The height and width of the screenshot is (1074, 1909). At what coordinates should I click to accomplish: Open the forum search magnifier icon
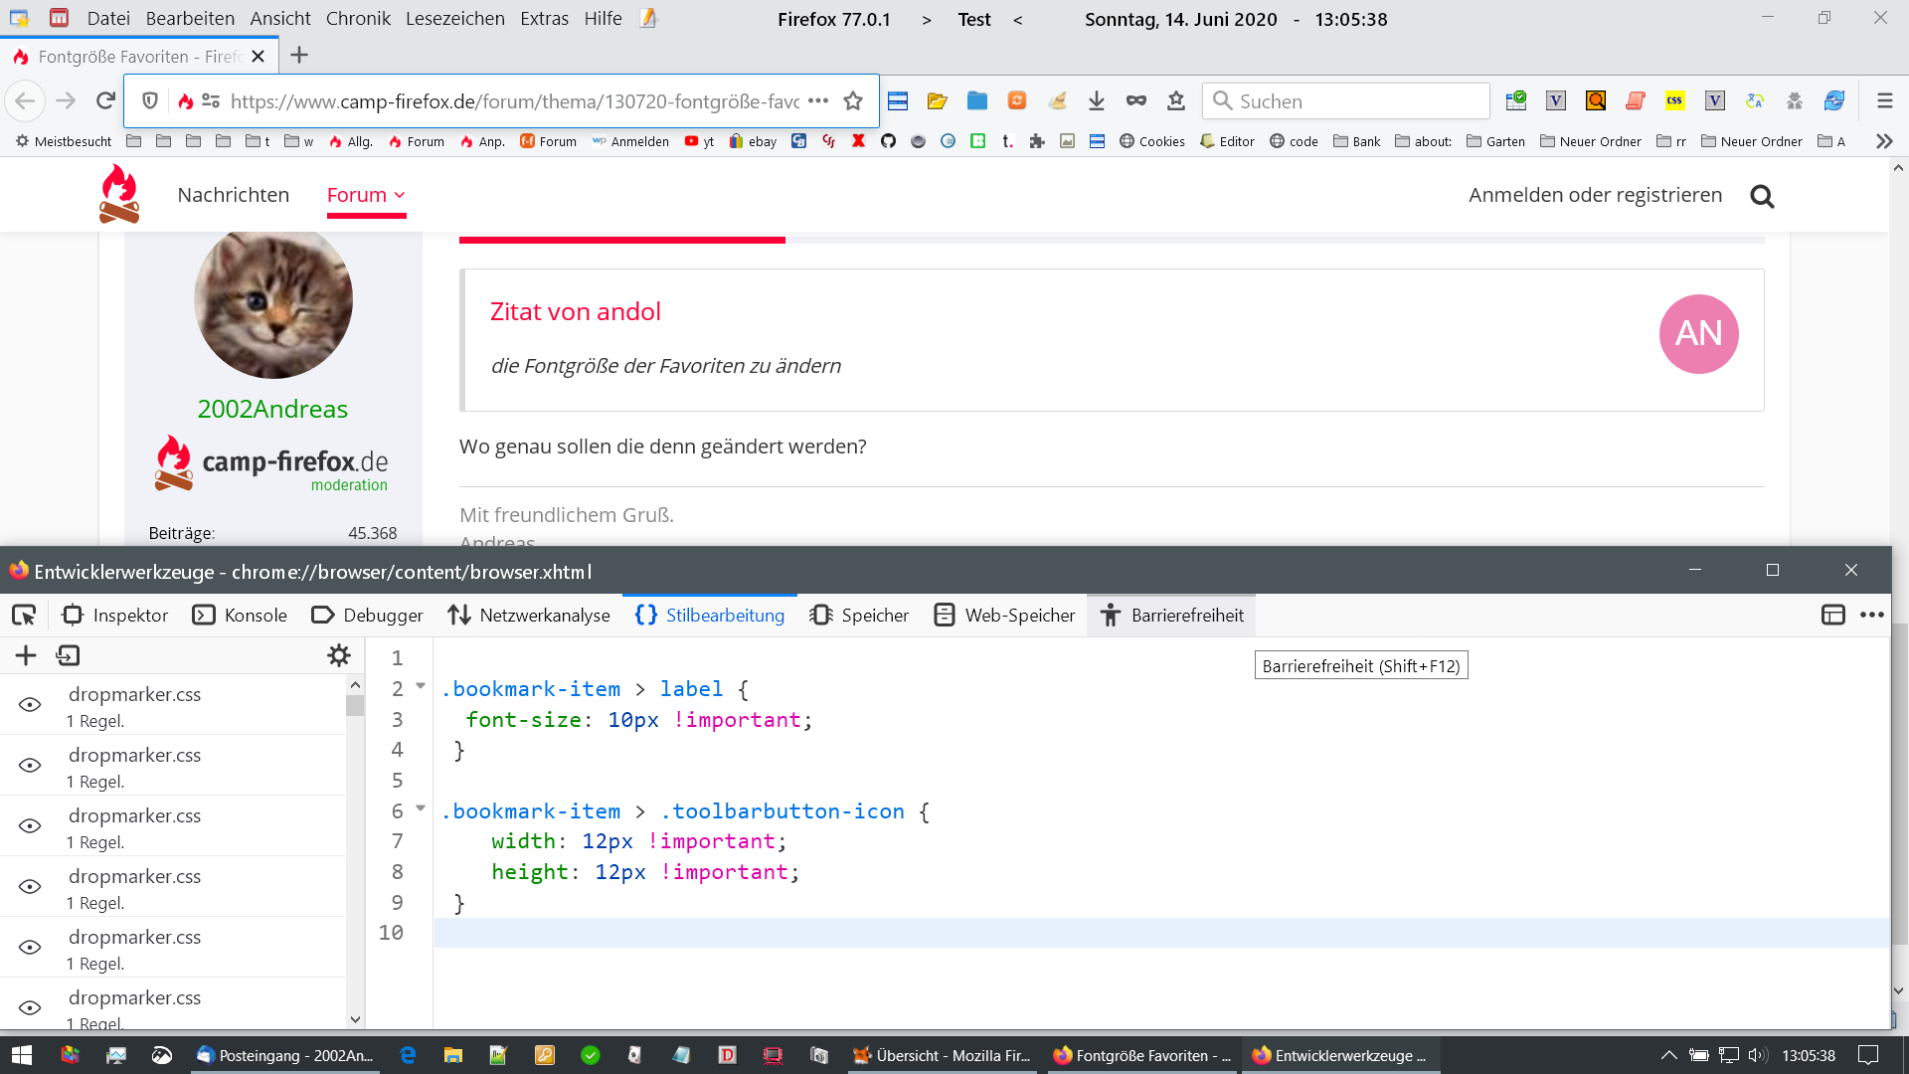click(x=1762, y=196)
